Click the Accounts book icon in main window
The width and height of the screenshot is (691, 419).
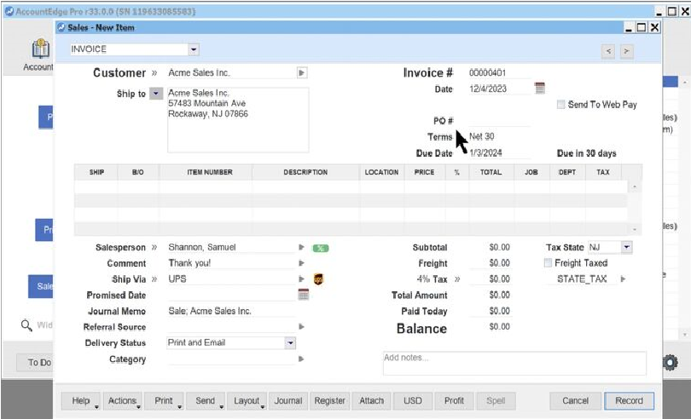(x=41, y=49)
